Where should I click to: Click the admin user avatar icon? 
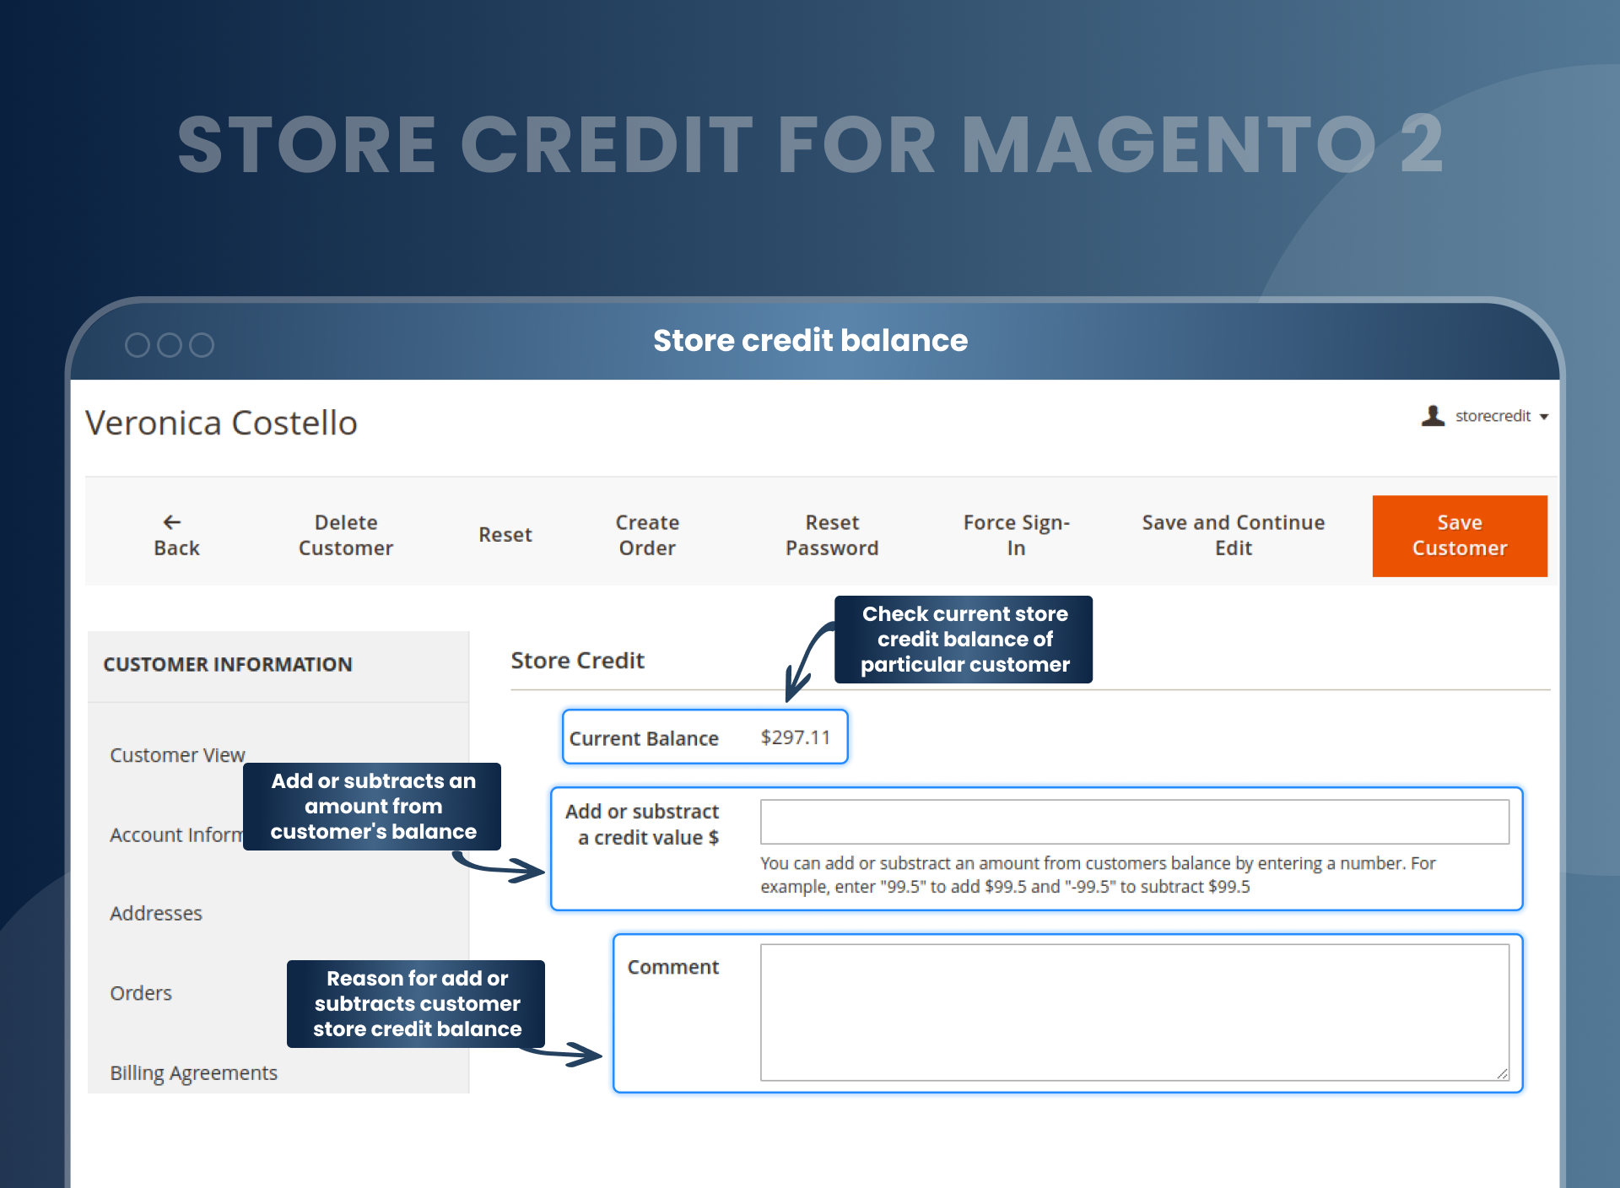(1432, 415)
